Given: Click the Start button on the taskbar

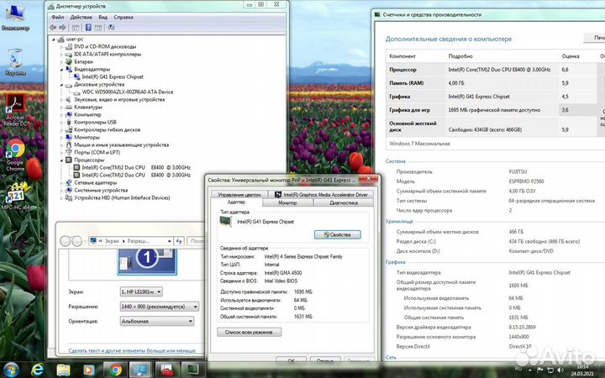Looking at the screenshot, I should tap(11, 370).
